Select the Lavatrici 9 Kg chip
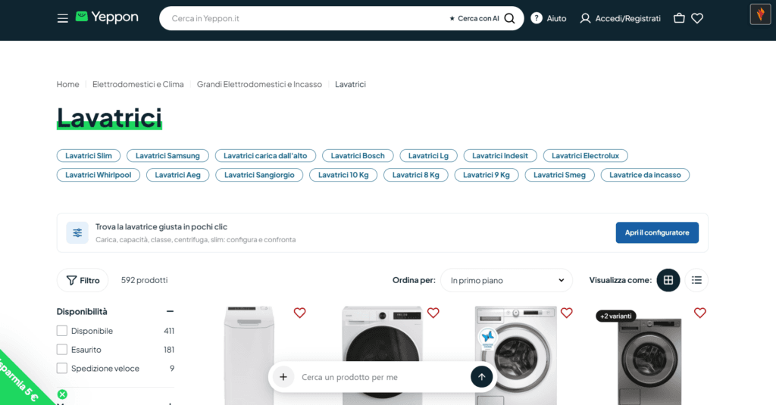 coord(487,175)
